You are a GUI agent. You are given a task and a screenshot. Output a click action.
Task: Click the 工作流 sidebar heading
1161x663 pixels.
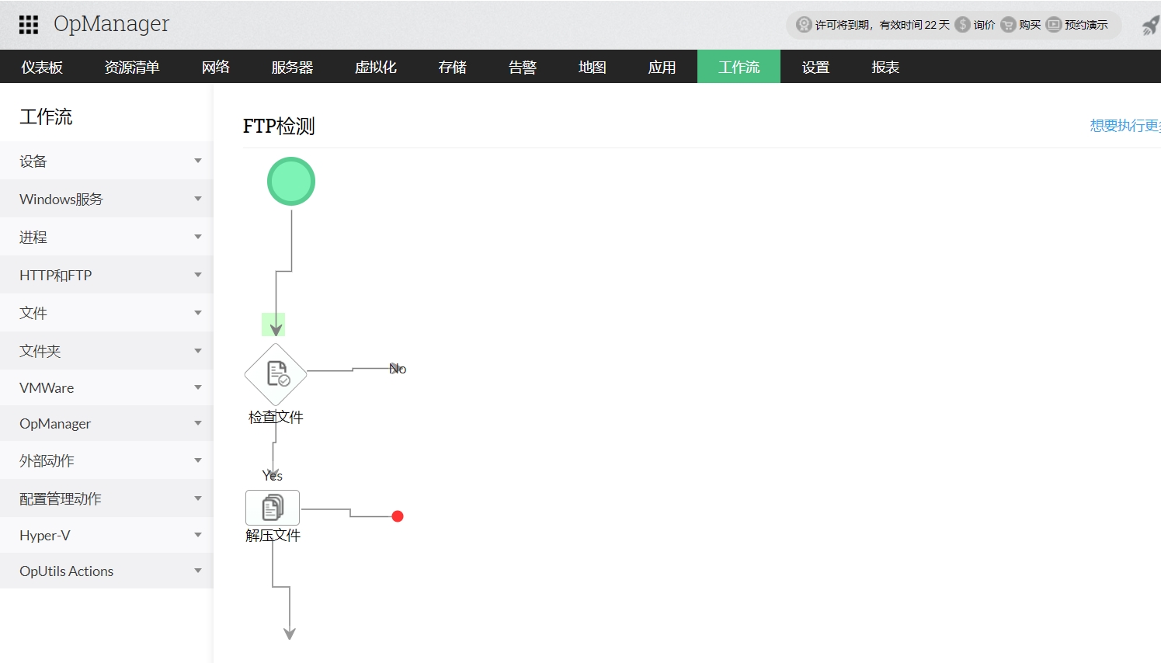(46, 116)
